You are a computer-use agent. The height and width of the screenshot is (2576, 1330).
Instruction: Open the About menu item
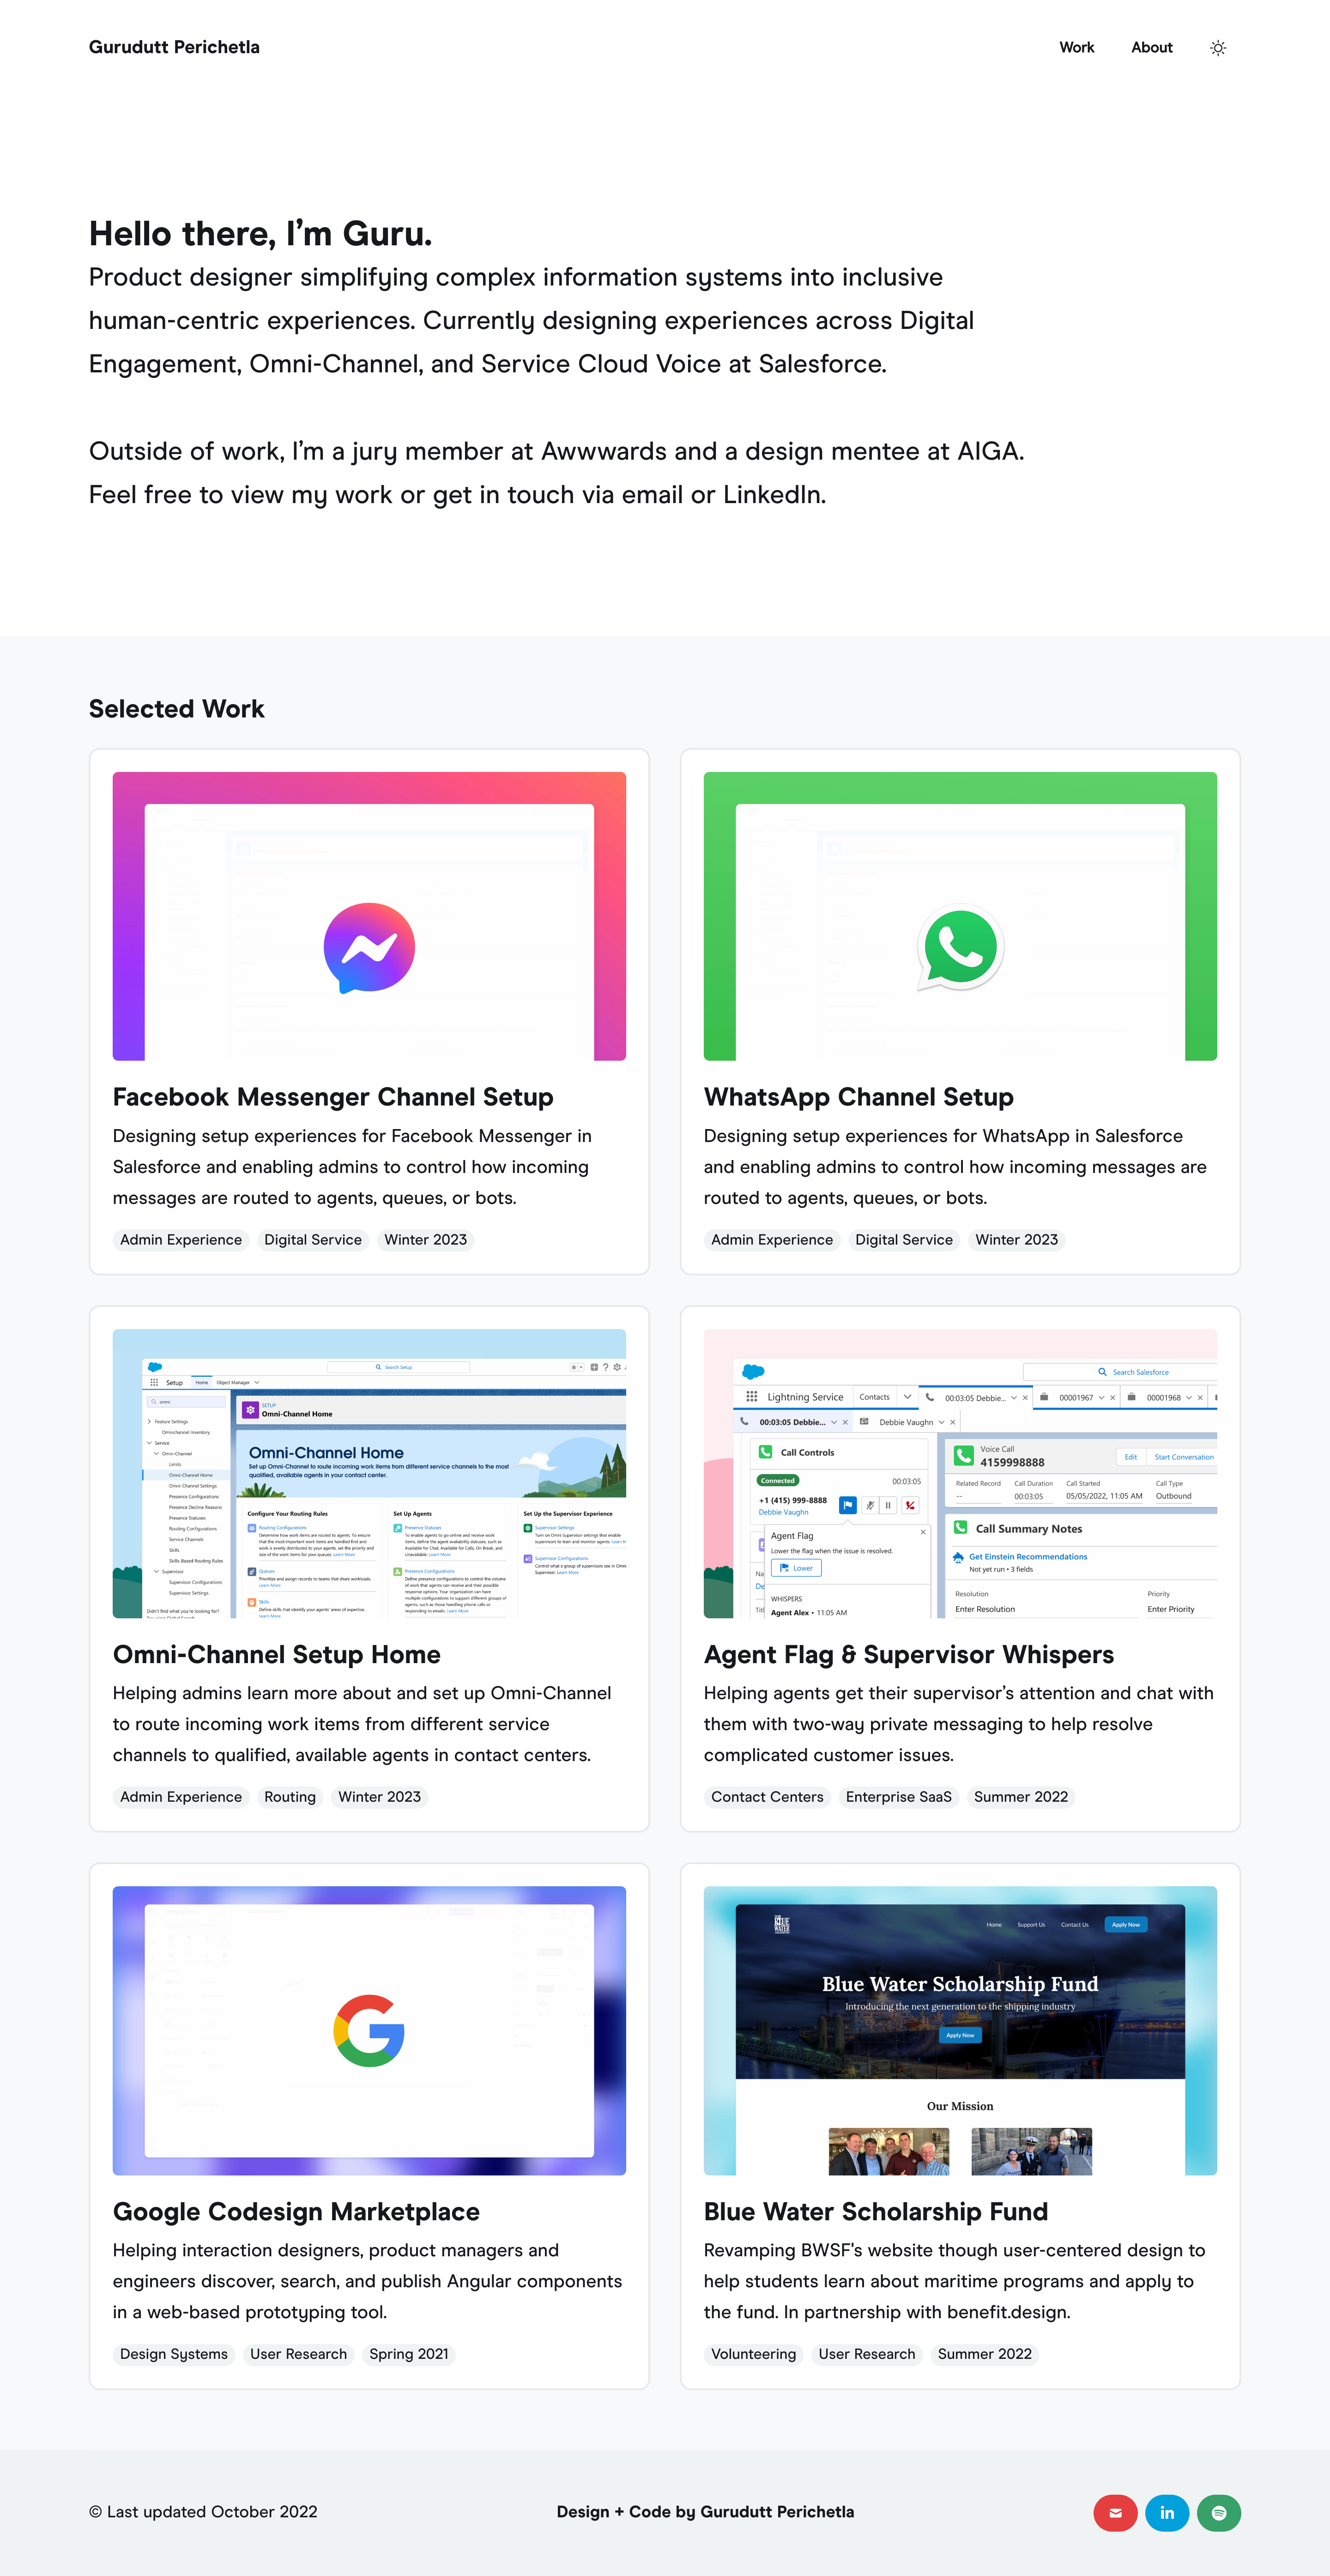[x=1151, y=48]
